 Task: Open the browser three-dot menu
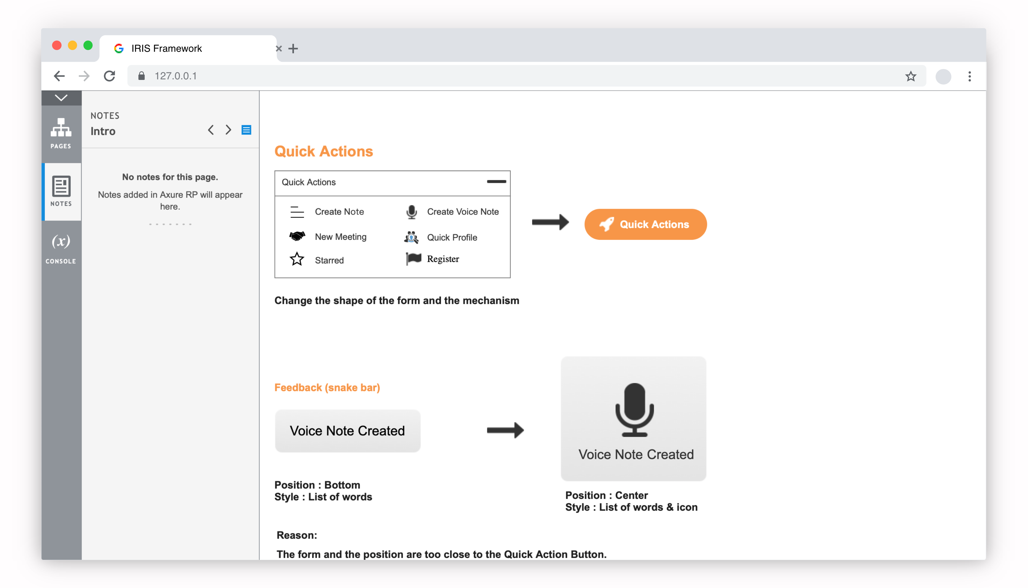click(x=969, y=76)
